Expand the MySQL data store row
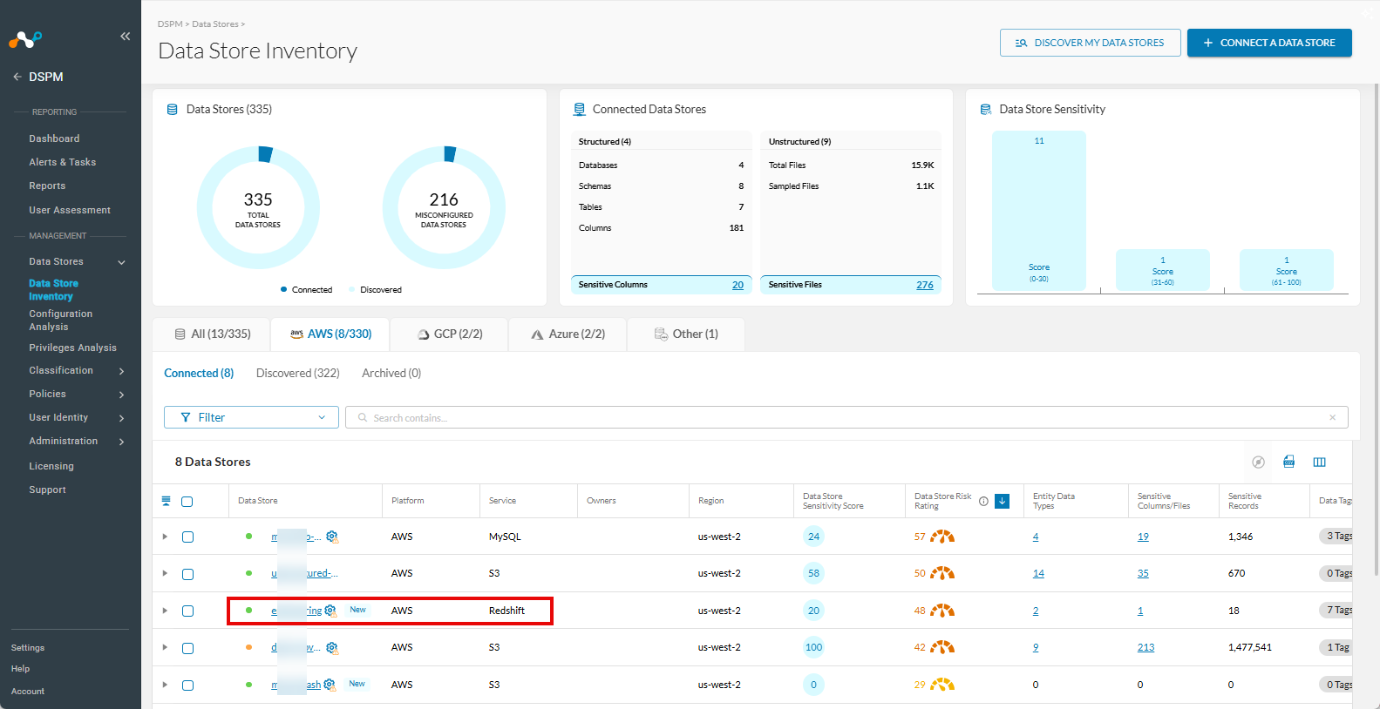The height and width of the screenshot is (709, 1380). click(x=165, y=537)
